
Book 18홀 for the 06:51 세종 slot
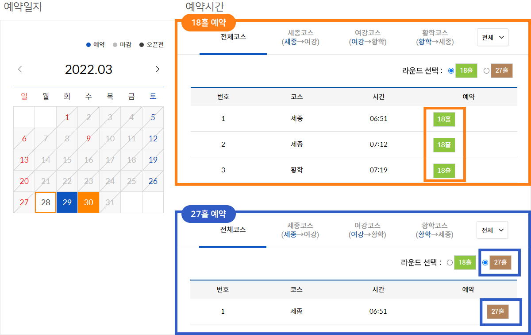coord(444,120)
